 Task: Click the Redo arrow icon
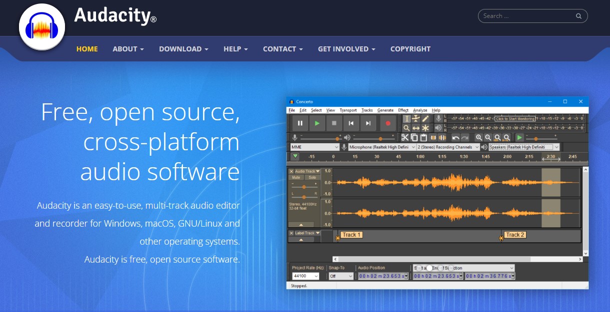click(x=465, y=138)
